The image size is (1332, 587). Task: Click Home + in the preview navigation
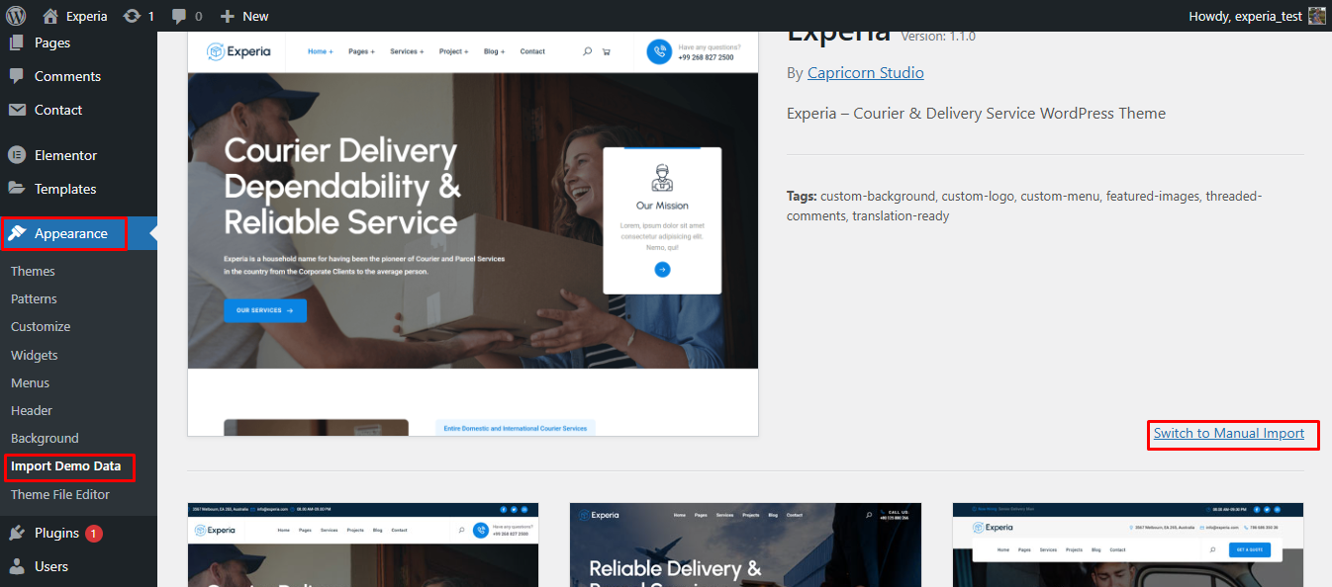[321, 51]
